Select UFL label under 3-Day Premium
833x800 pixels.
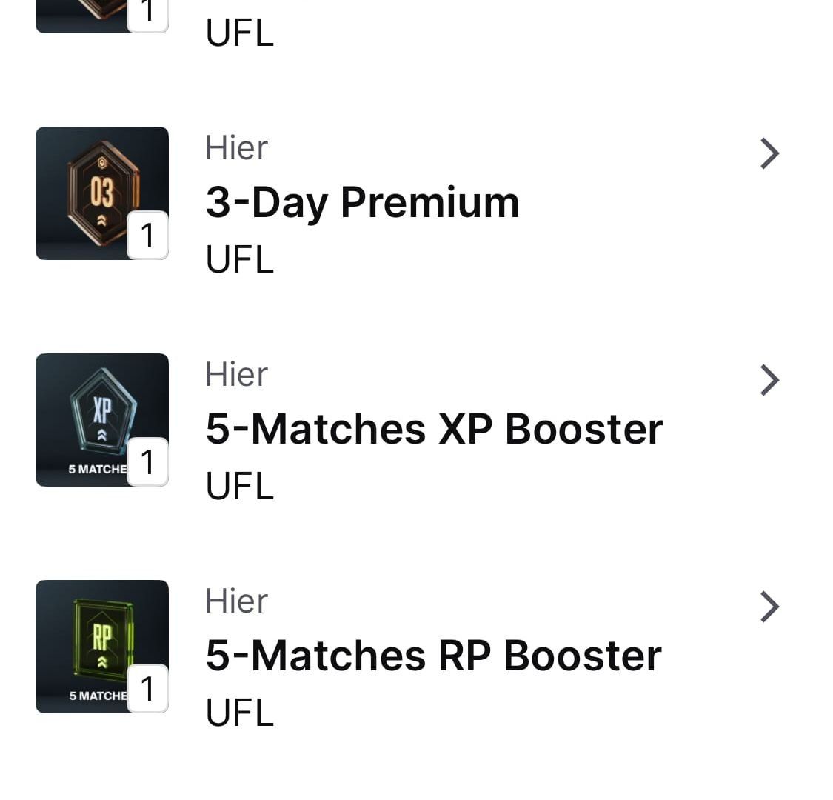240,259
